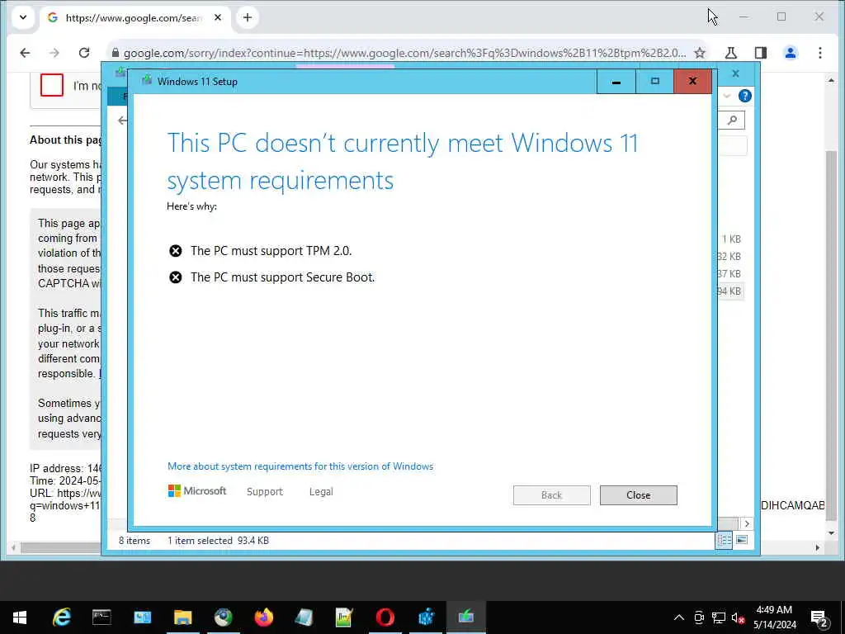Viewport: 845px width, 634px height.
Task: Open Chrome profile menu
Action: pyautogui.click(x=791, y=53)
